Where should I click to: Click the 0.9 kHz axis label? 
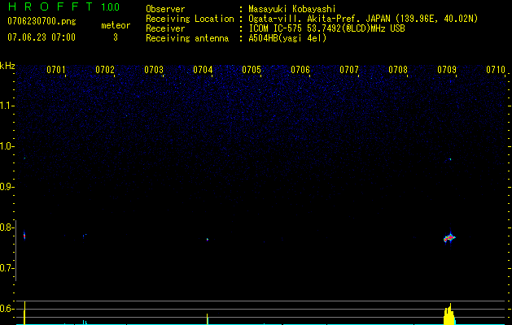pyautogui.click(x=7, y=187)
